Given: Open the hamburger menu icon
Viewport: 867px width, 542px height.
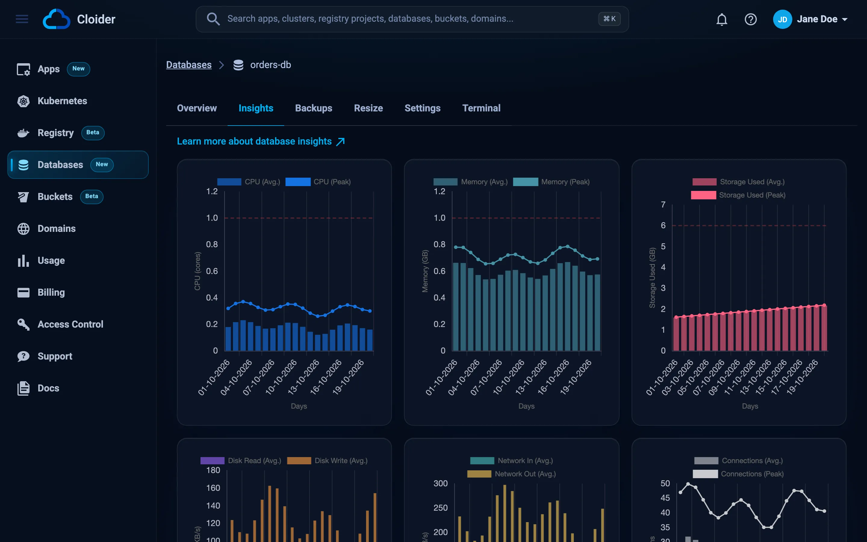Looking at the screenshot, I should point(22,19).
